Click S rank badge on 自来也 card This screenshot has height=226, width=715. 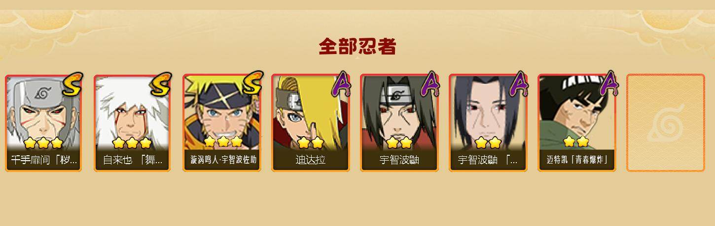[161, 85]
